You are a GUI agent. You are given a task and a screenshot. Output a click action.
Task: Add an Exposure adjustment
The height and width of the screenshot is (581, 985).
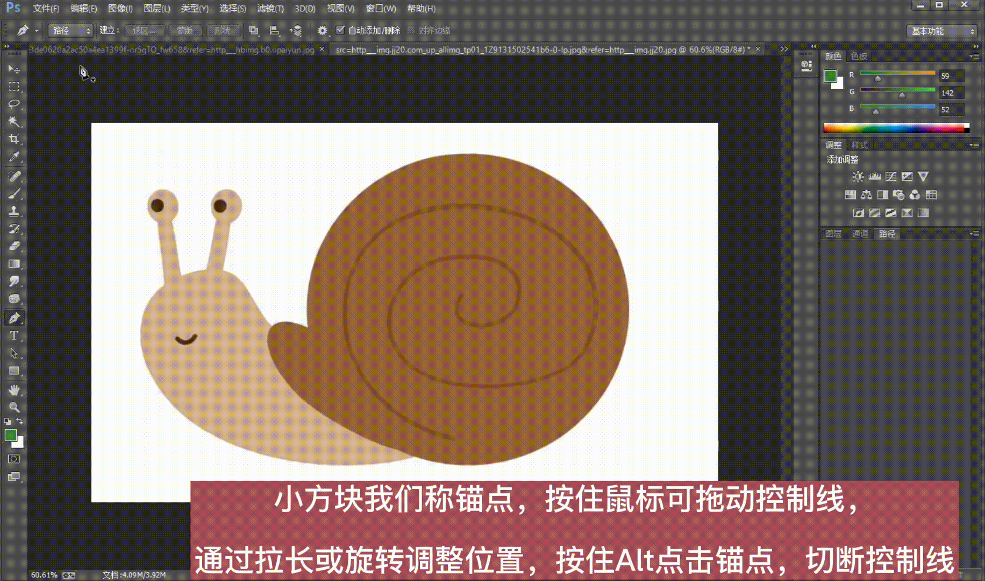click(907, 176)
